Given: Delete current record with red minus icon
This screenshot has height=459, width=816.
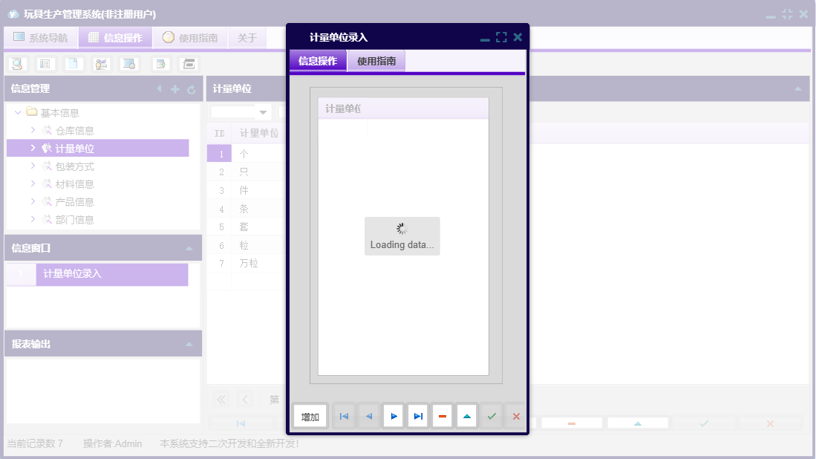Looking at the screenshot, I should point(442,416).
